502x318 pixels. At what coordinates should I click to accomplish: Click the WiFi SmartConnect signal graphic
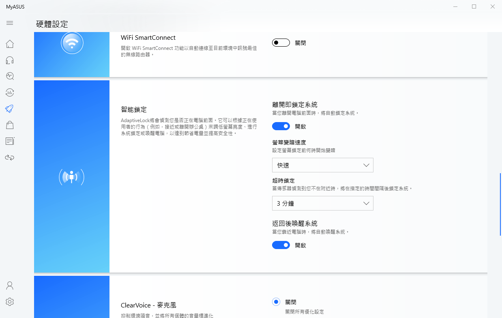72,43
